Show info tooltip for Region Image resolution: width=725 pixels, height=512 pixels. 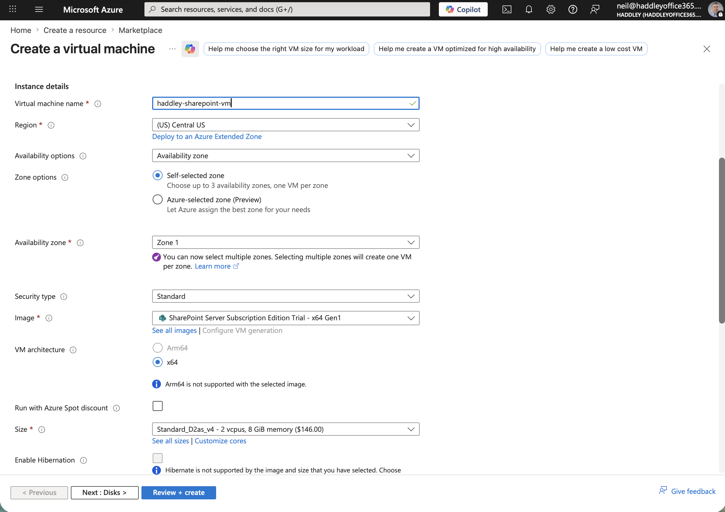[x=51, y=126]
